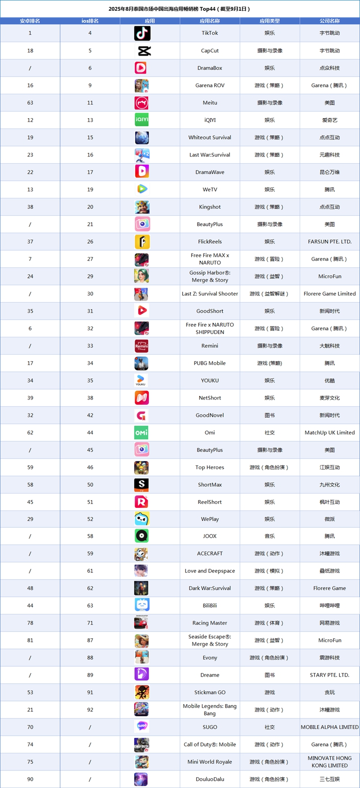Select the ios排名 column header

[x=90, y=21]
